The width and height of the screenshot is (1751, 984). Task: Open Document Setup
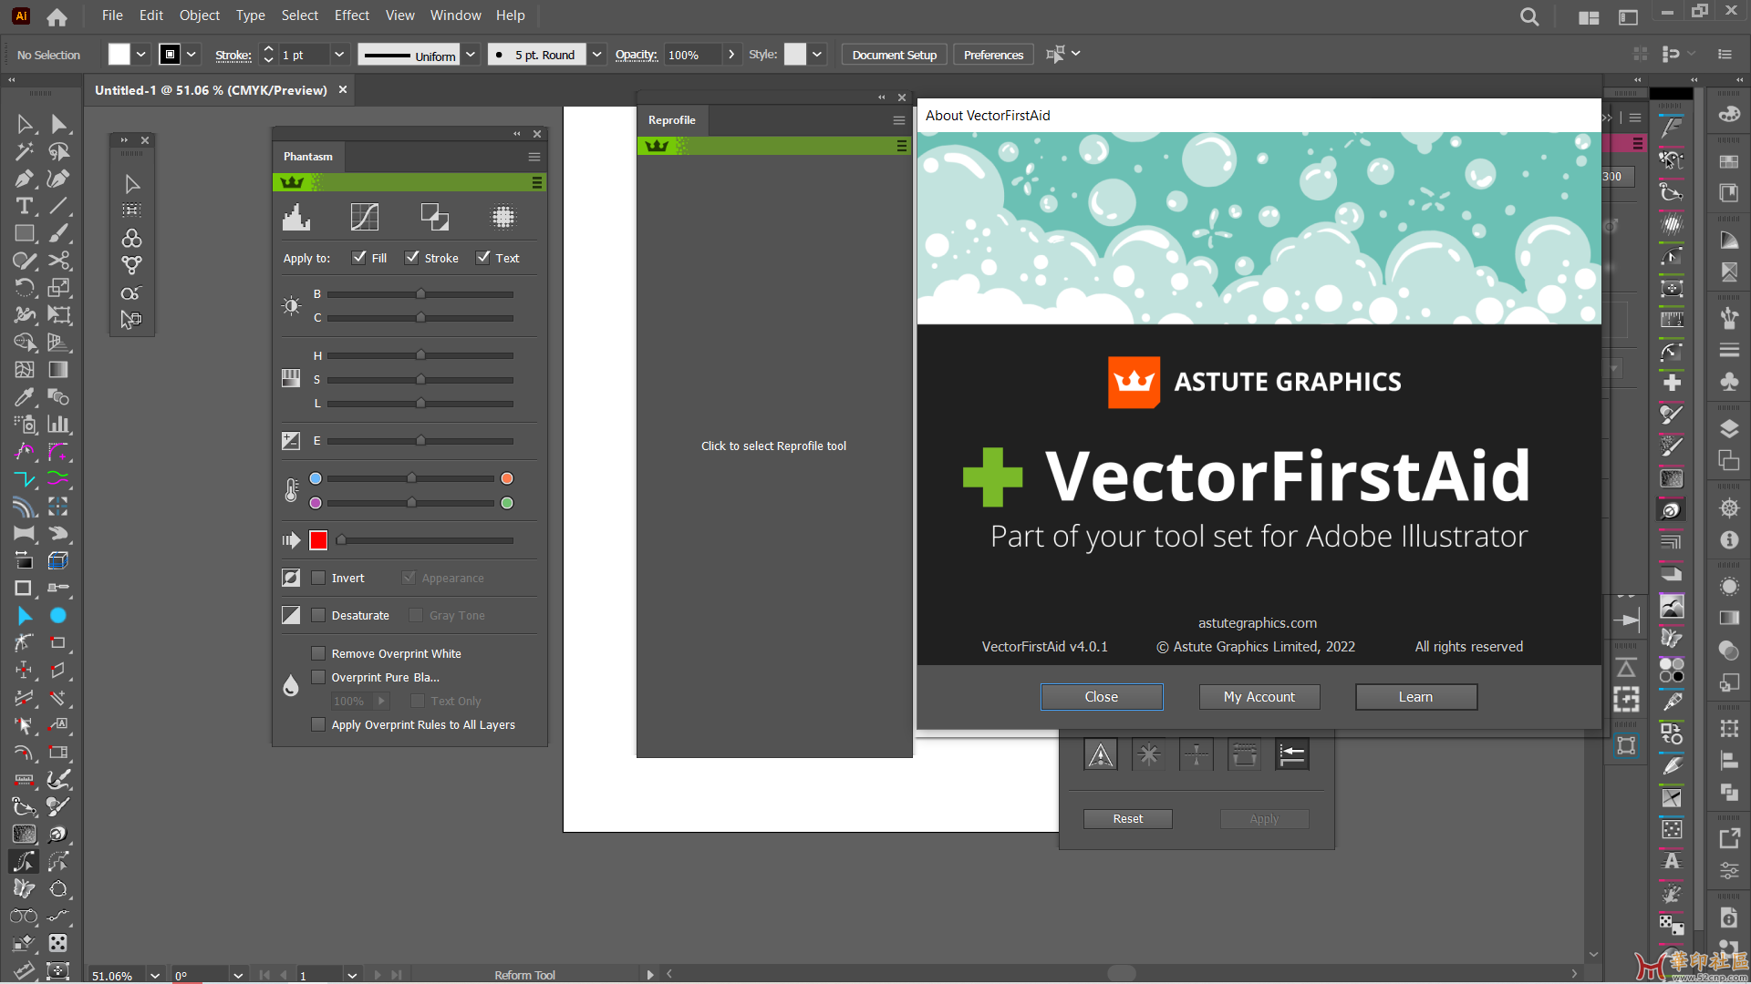(894, 55)
